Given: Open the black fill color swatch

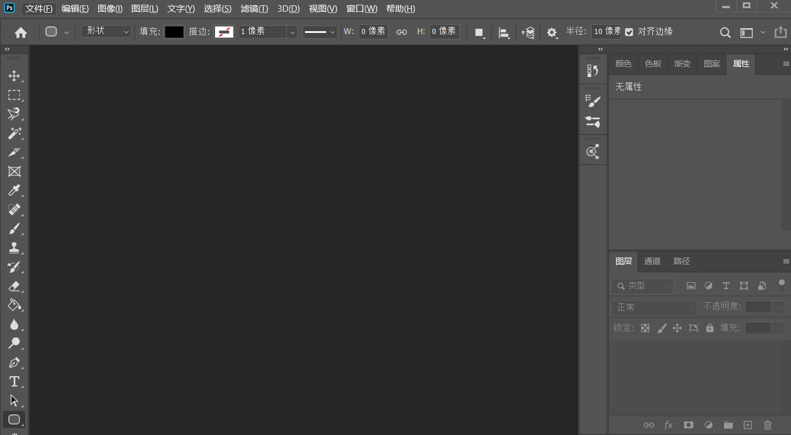Looking at the screenshot, I should pyautogui.click(x=174, y=32).
